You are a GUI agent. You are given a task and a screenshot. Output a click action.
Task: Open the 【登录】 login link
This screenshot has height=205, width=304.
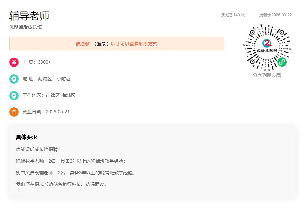click(101, 44)
